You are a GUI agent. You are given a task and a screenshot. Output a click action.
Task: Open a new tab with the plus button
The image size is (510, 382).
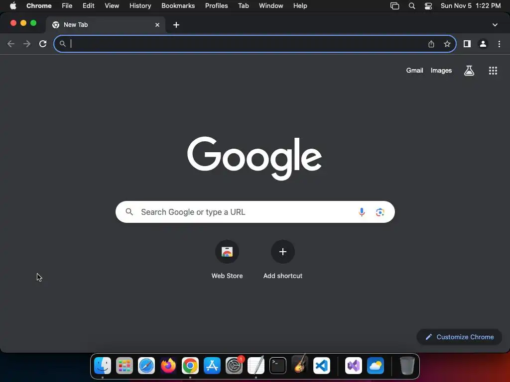(x=176, y=25)
